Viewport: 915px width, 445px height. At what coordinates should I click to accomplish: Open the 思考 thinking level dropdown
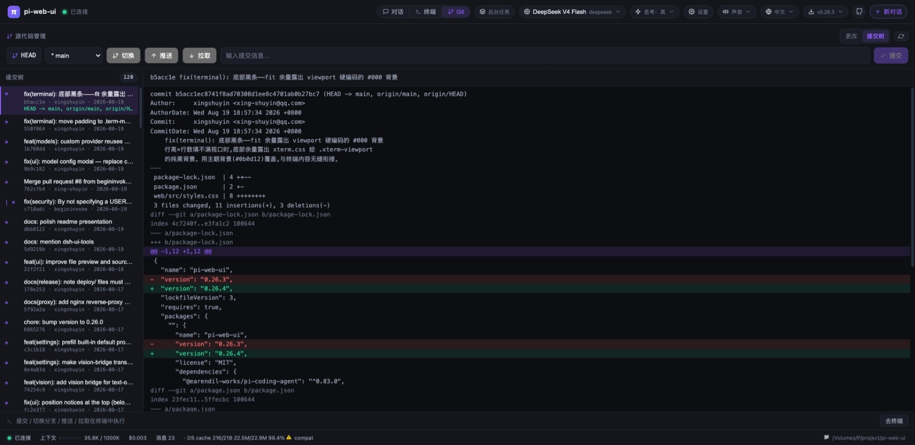(654, 12)
